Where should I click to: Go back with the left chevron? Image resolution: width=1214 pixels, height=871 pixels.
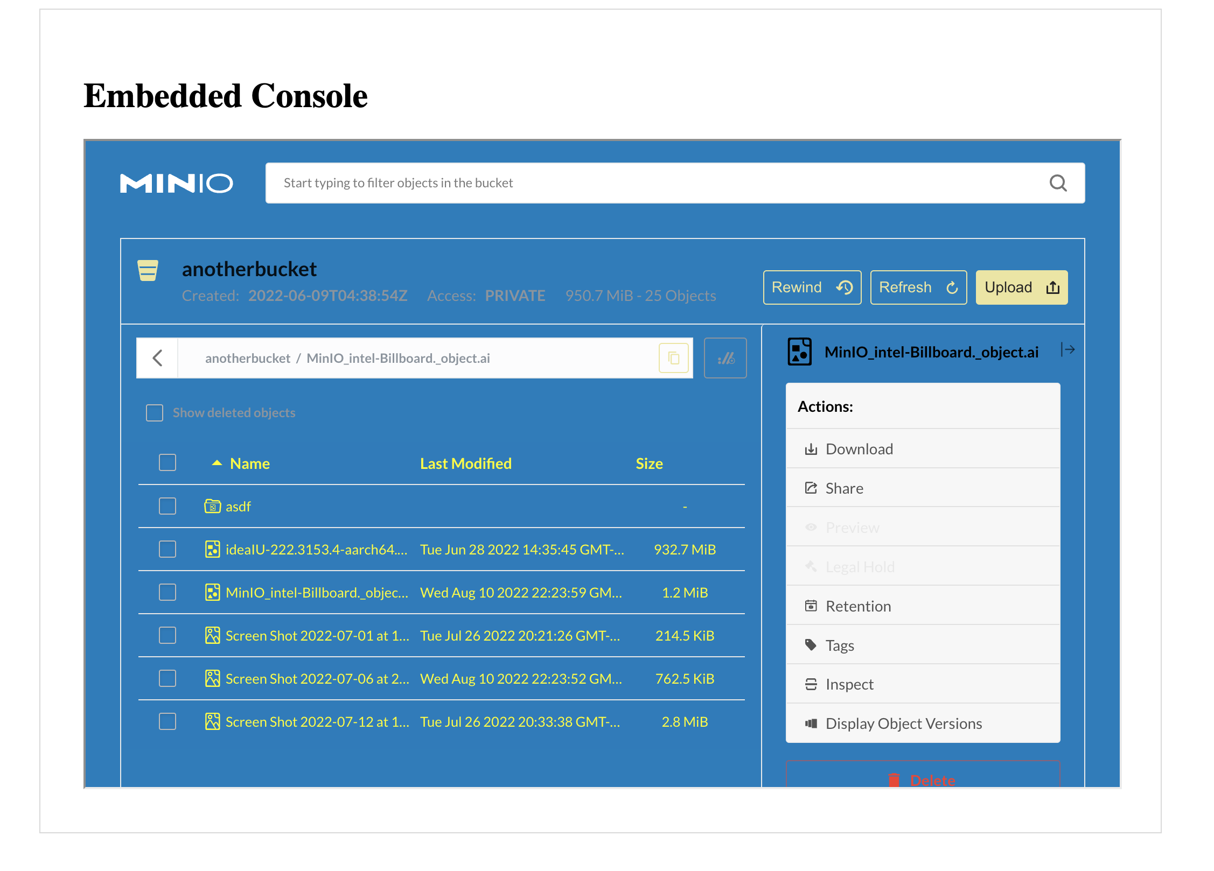pyautogui.click(x=157, y=358)
